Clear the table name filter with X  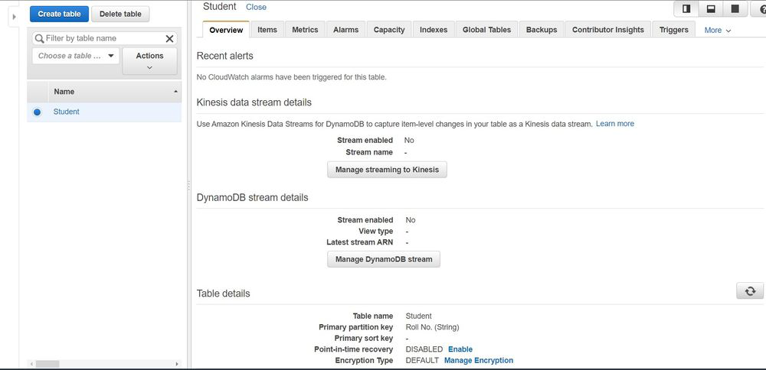coord(170,38)
